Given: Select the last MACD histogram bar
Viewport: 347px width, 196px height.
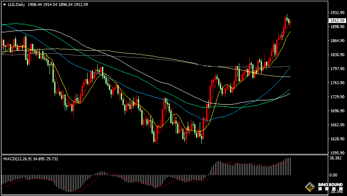Looking at the screenshot, I should pyautogui.click(x=290, y=167).
